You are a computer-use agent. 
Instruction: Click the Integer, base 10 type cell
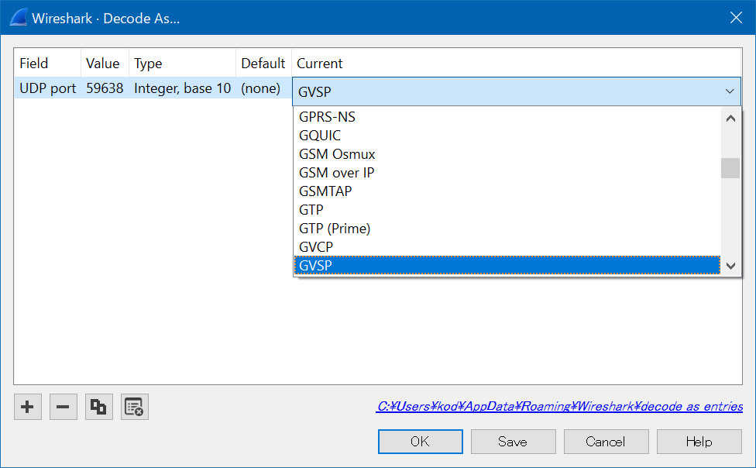point(182,88)
